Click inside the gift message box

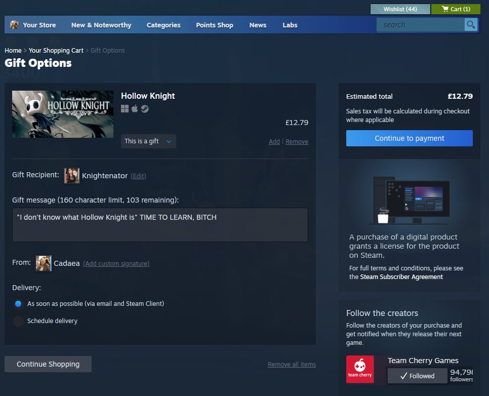pos(160,225)
